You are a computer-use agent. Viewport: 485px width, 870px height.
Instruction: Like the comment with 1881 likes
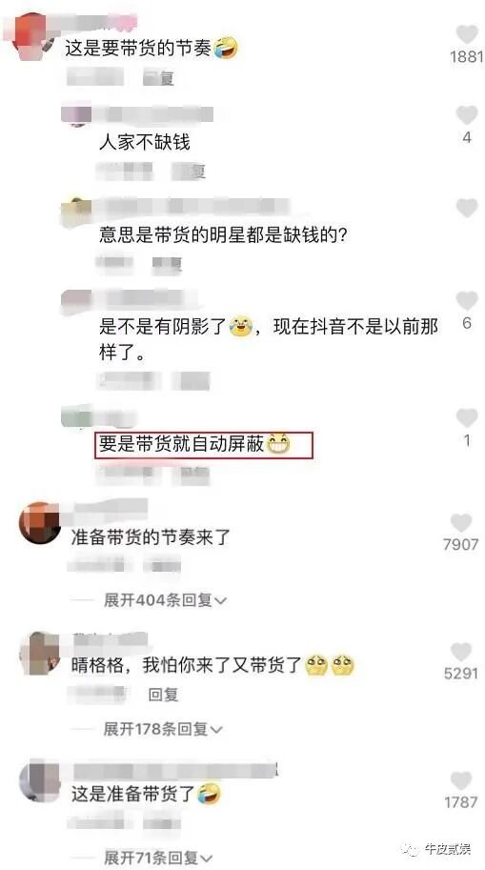click(467, 35)
